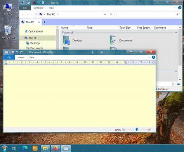Sort by the Name column header
Viewport: 184px width, 152px height.
(x=65, y=27)
